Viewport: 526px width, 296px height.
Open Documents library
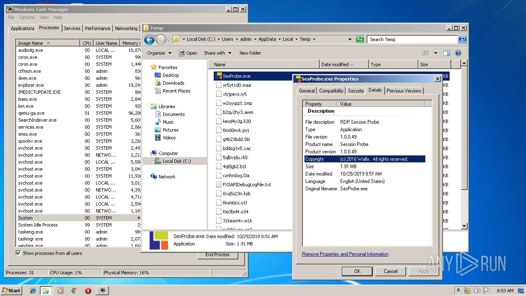173,114
